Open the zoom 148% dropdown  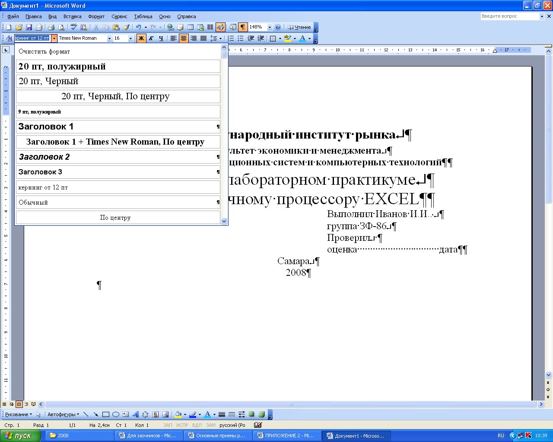click(270, 27)
